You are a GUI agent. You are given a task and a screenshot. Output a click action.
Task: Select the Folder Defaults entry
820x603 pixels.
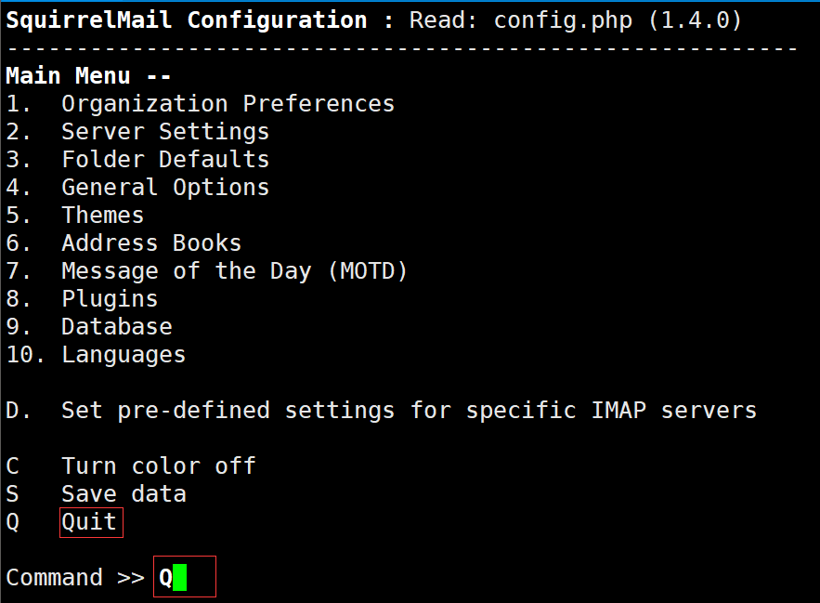coord(165,160)
